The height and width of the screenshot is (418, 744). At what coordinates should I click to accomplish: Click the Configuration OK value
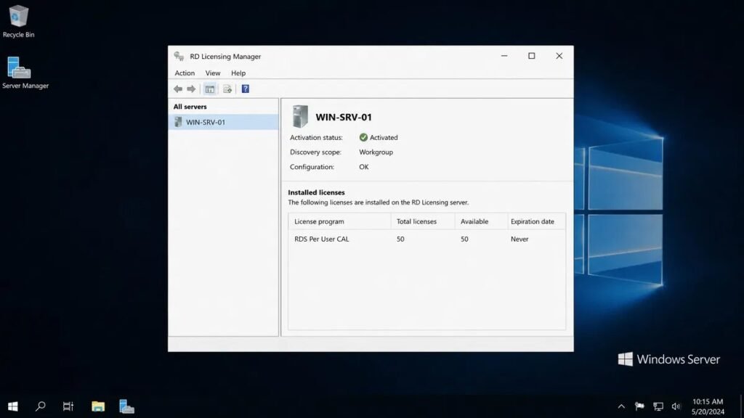click(363, 167)
